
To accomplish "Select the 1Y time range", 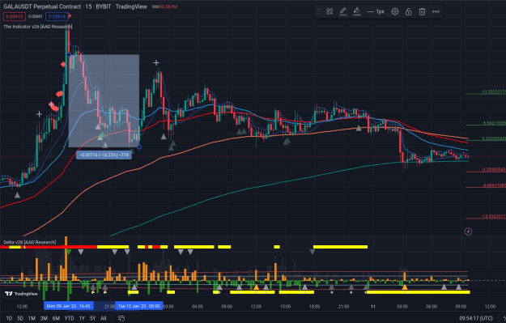I will pos(82,318).
